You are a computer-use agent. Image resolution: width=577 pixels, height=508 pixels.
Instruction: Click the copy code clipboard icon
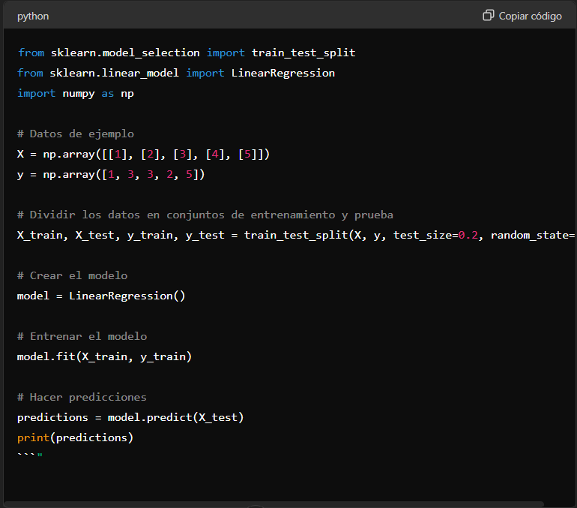click(489, 16)
